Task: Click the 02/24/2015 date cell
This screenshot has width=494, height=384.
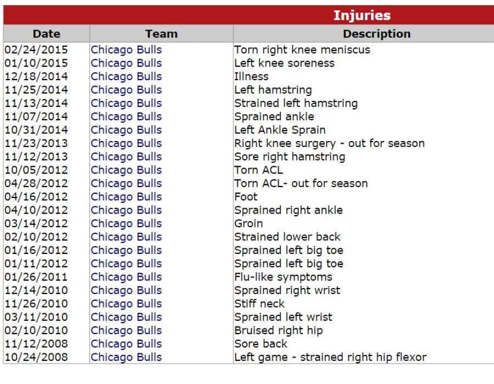Action: (x=36, y=50)
